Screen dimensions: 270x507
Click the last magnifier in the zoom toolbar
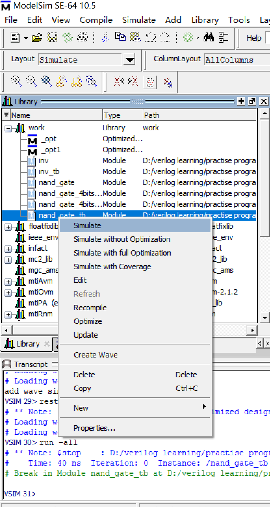tap(91, 81)
